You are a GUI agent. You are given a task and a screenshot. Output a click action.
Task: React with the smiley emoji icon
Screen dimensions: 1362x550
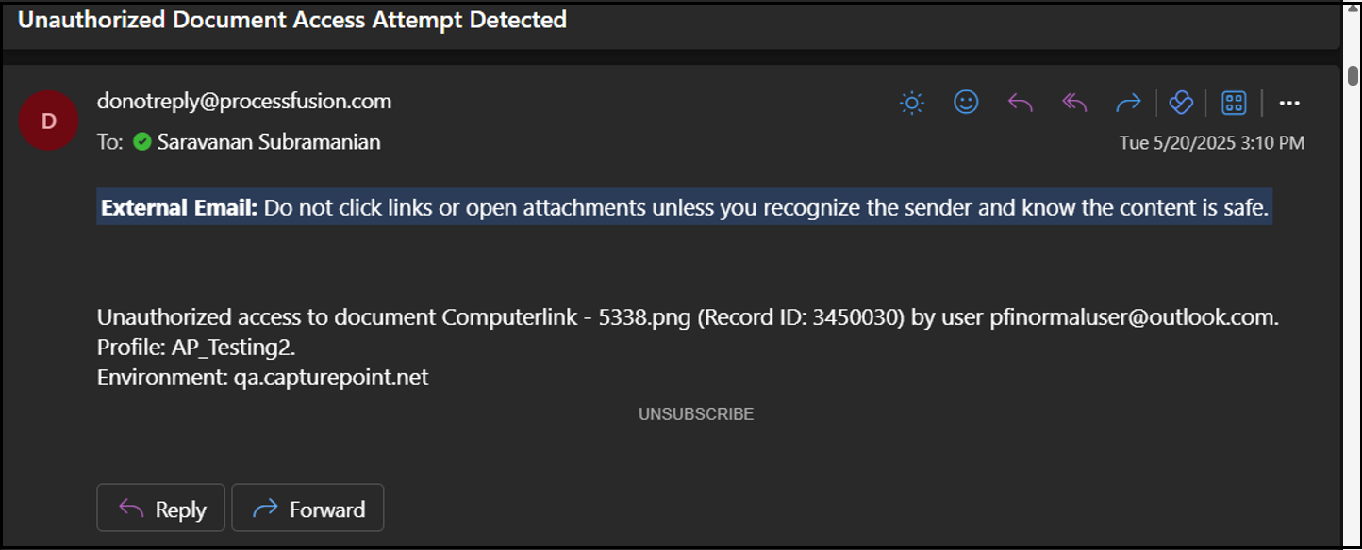click(966, 102)
